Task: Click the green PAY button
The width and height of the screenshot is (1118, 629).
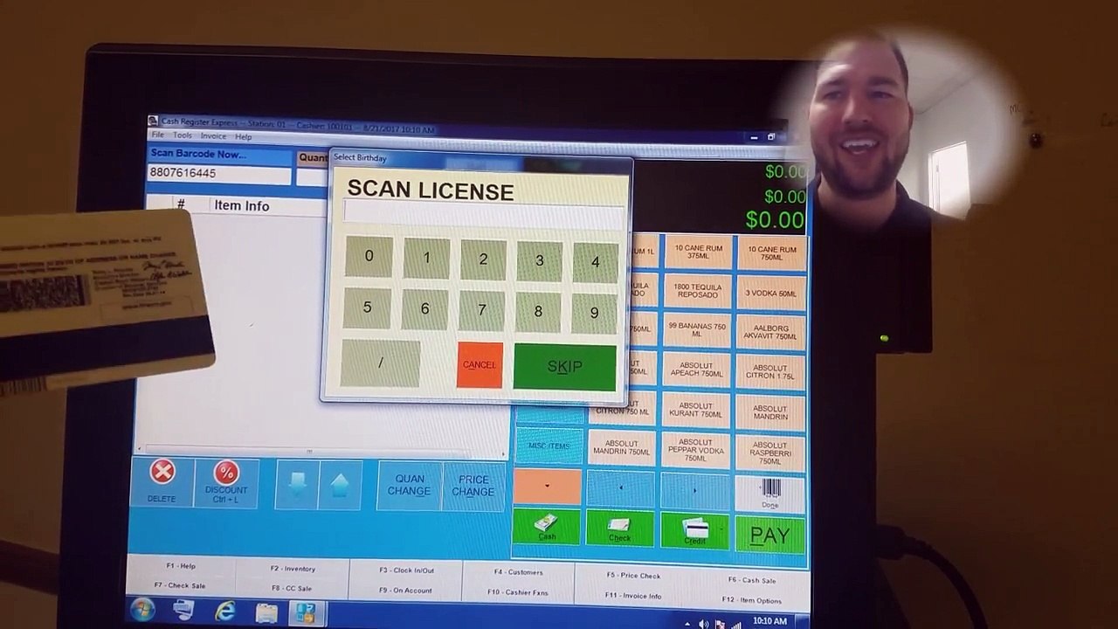Action: coord(769,536)
